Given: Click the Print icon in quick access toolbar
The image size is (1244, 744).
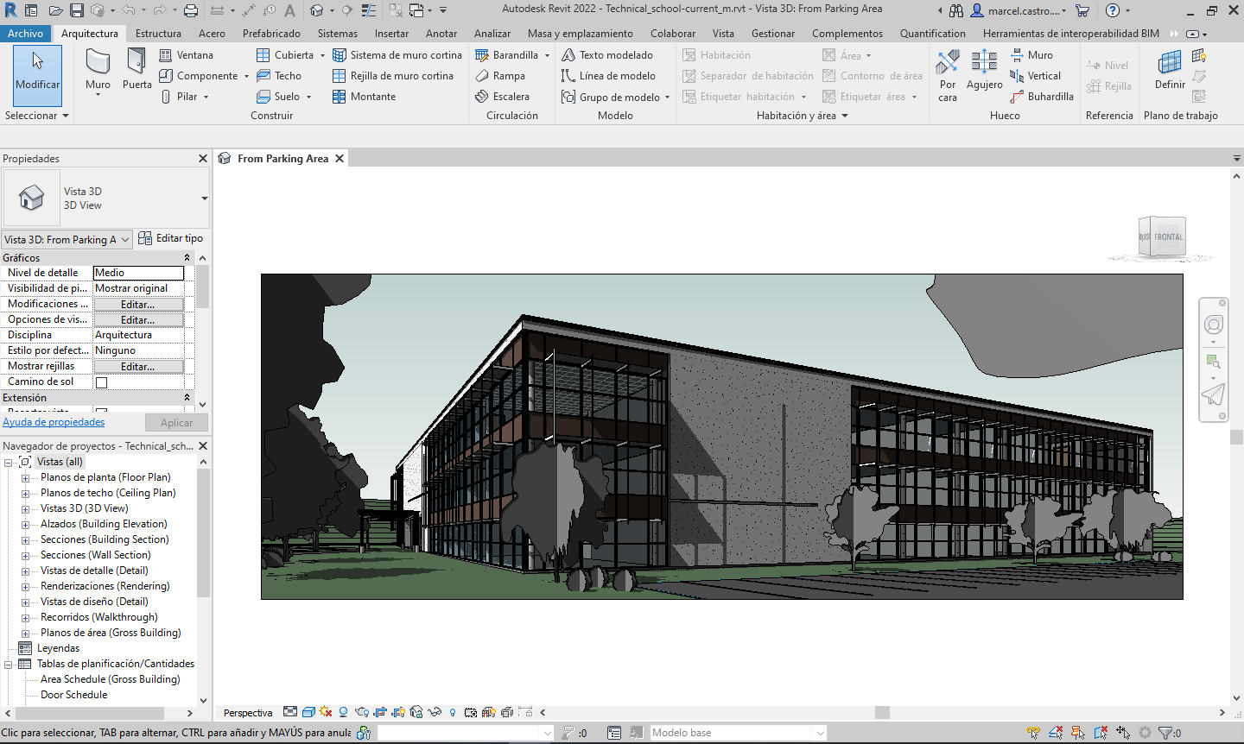Looking at the screenshot, I should [x=191, y=10].
